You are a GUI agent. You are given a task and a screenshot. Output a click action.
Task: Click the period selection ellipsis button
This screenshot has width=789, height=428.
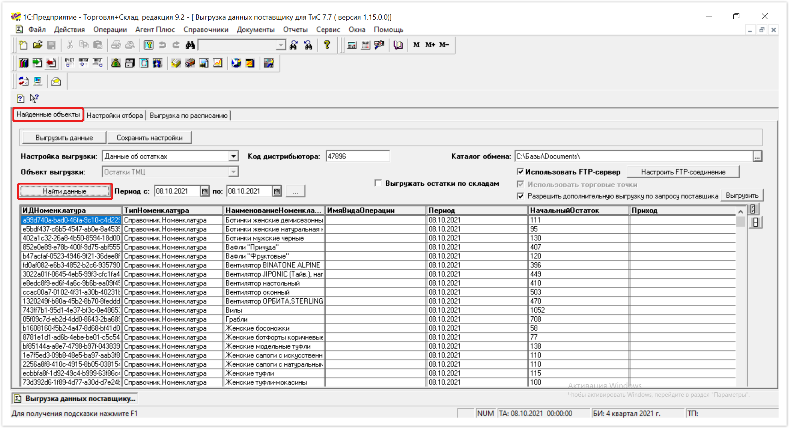click(296, 191)
